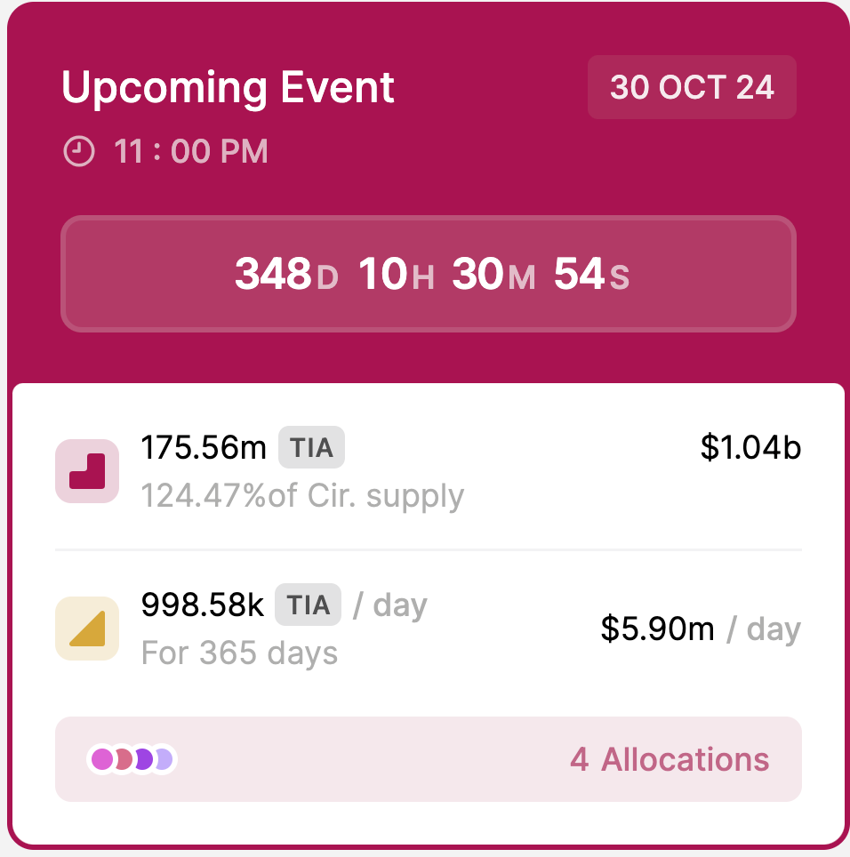Click the lavender fourth allocation dot
This screenshot has width=850, height=857.
coord(163,759)
